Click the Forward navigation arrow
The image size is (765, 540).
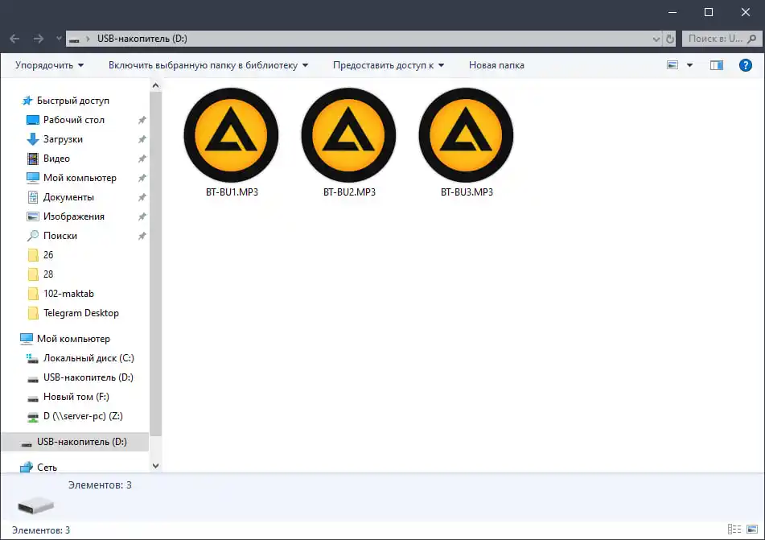pyautogui.click(x=39, y=39)
